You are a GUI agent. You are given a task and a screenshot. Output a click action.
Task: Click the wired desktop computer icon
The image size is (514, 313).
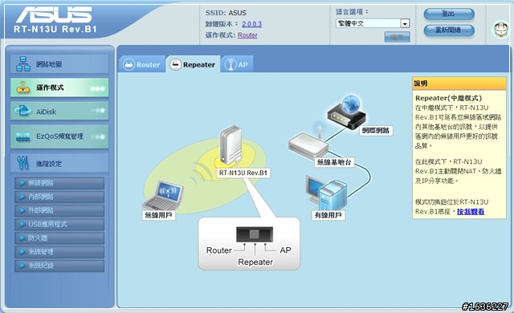tap(327, 193)
